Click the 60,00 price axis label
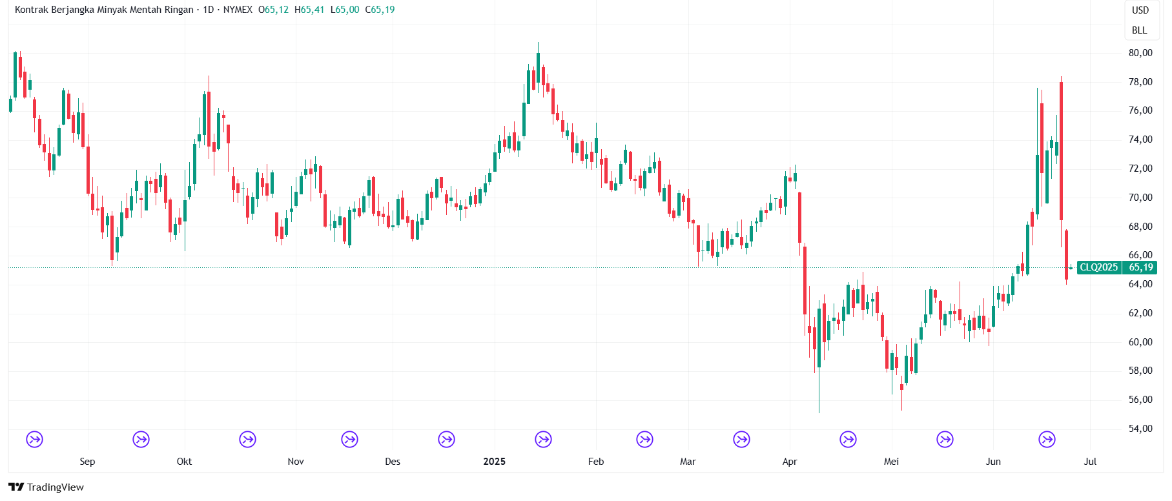Viewport: 1172px width, 501px height. coord(1140,342)
